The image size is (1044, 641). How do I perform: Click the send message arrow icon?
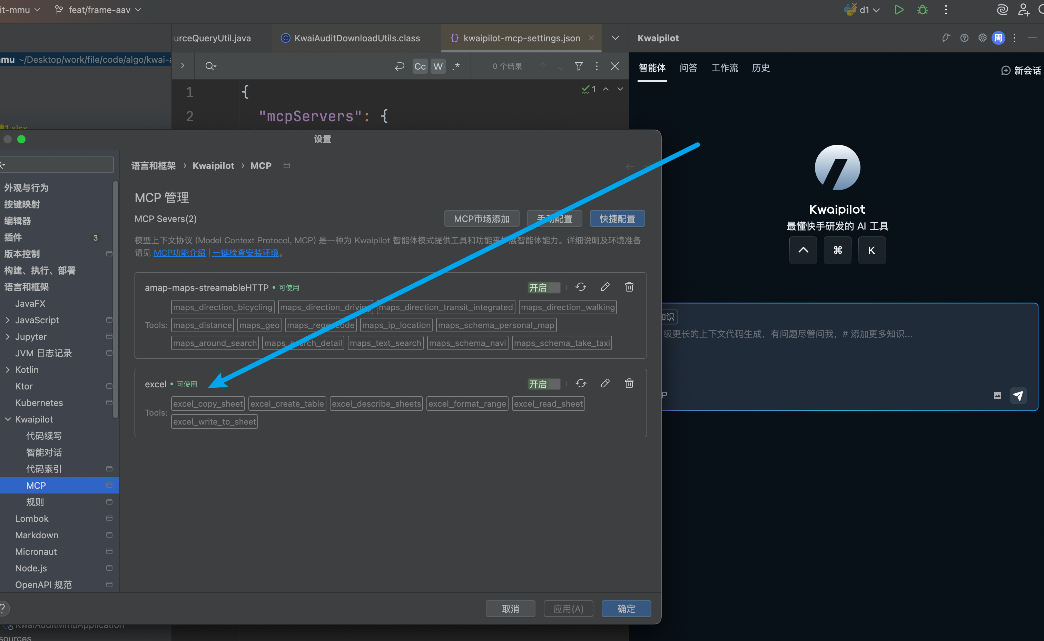[x=1018, y=396]
